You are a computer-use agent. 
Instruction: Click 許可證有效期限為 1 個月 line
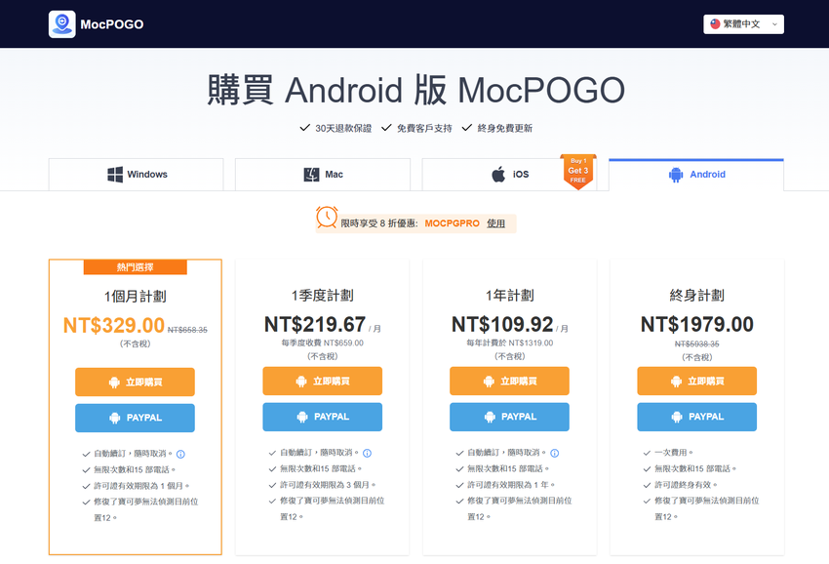click(x=141, y=486)
